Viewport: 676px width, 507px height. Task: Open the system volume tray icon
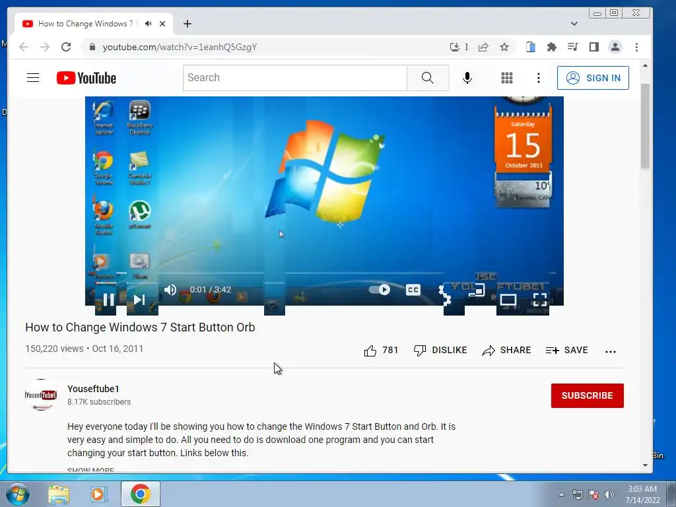(609, 494)
